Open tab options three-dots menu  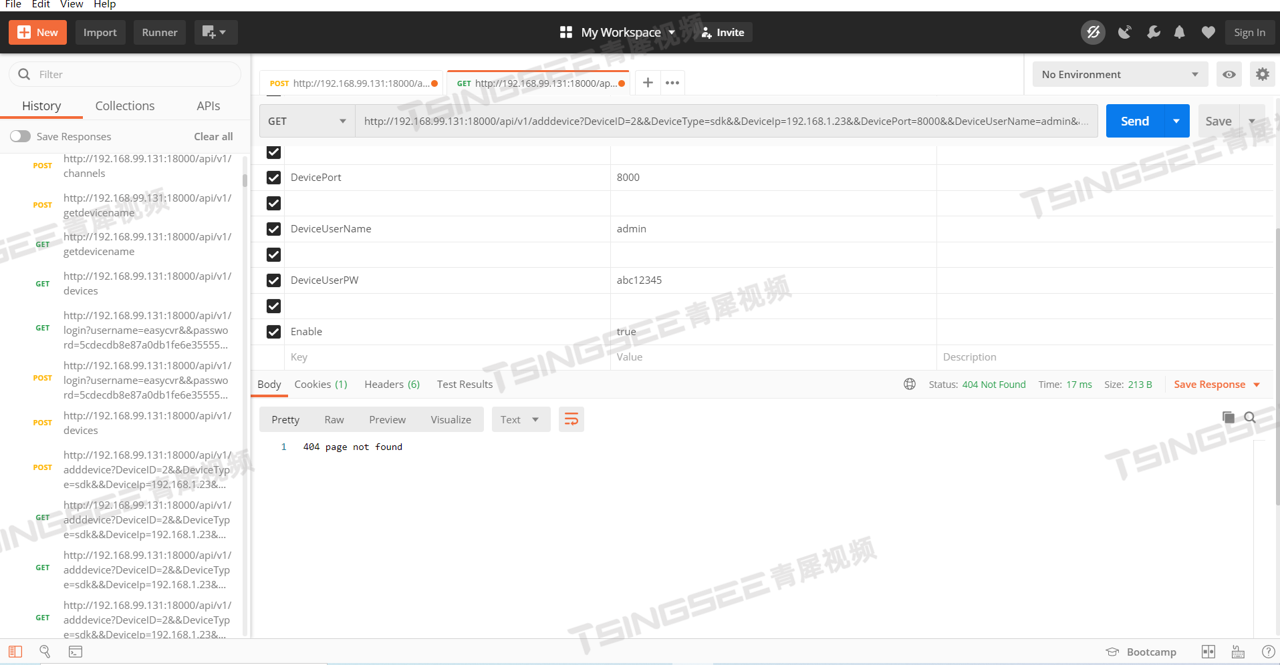672,83
